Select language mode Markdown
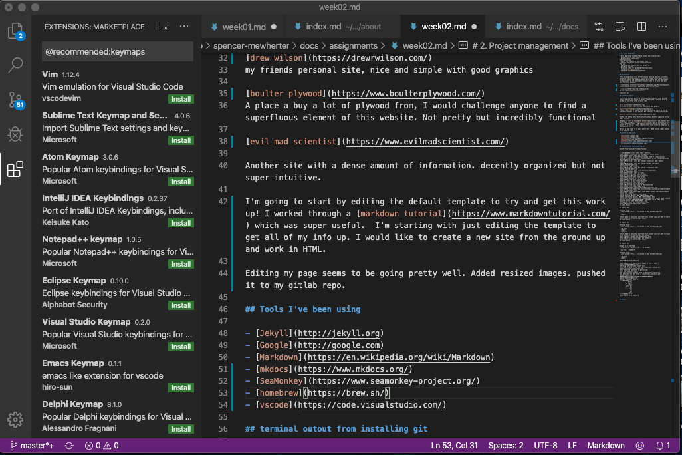This screenshot has width=682, height=455. (606, 446)
